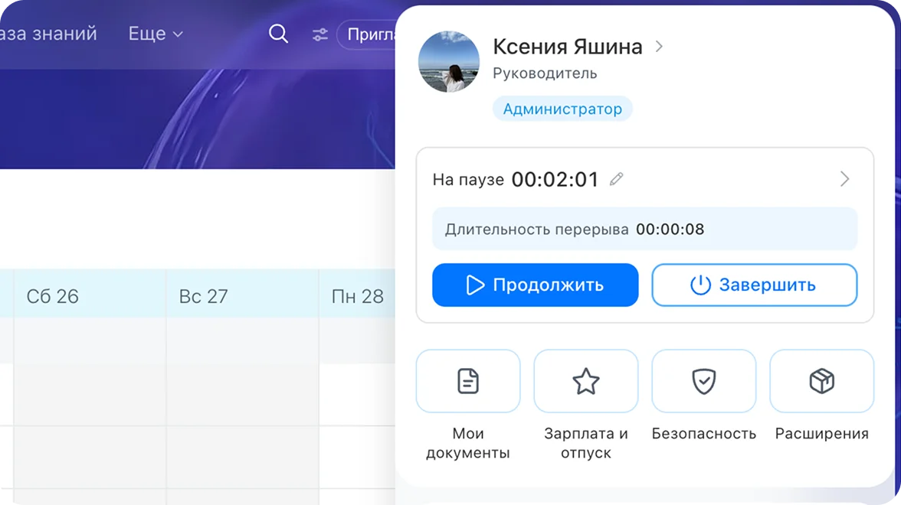The width and height of the screenshot is (901, 505).
Task: Click the Длительность перерыва 00:00:08 row
Action: point(645,229)
